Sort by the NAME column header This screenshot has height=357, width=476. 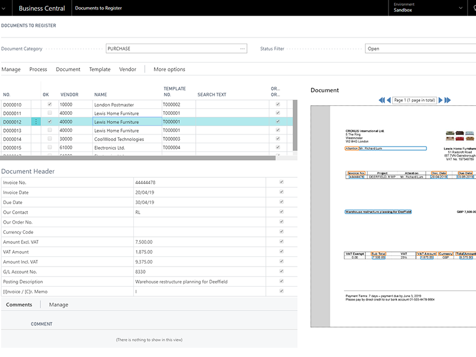coord(101,95)
